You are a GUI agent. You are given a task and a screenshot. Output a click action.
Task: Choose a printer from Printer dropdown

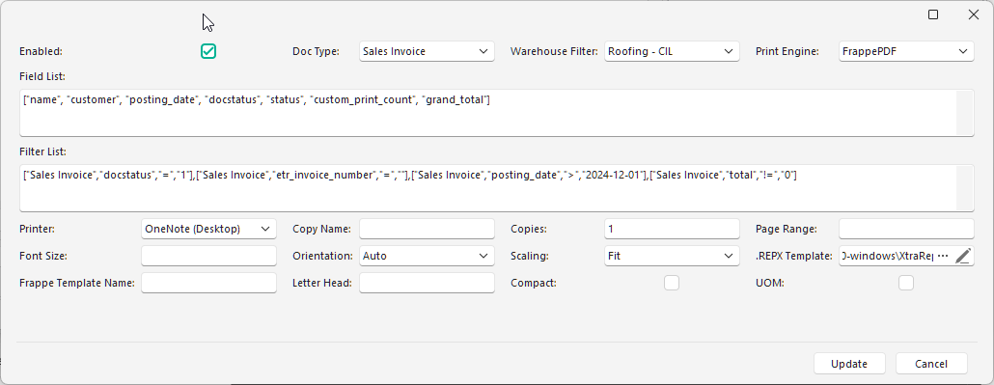coord(209,229)
